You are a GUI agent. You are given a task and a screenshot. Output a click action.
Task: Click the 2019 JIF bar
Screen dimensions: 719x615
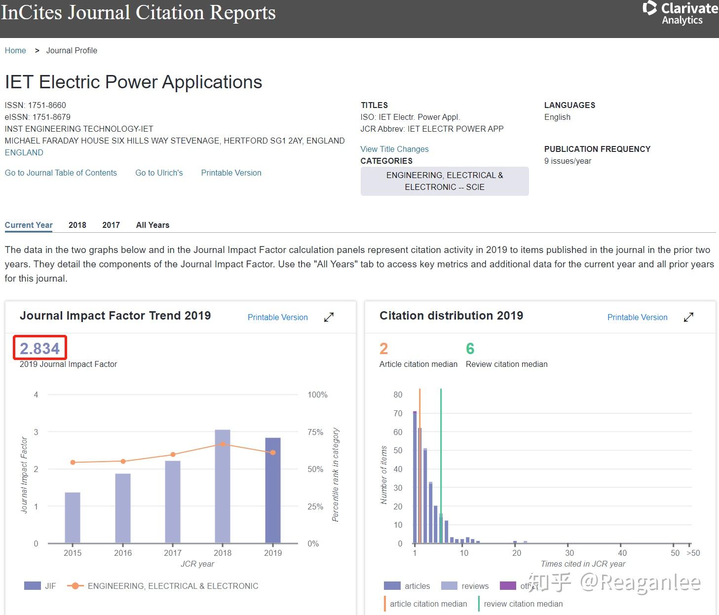point(273,491)
